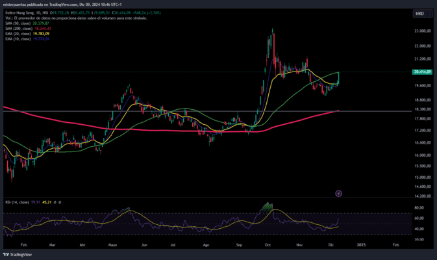
Task: Open the HKD currency selector
Action: click(419, 14)
